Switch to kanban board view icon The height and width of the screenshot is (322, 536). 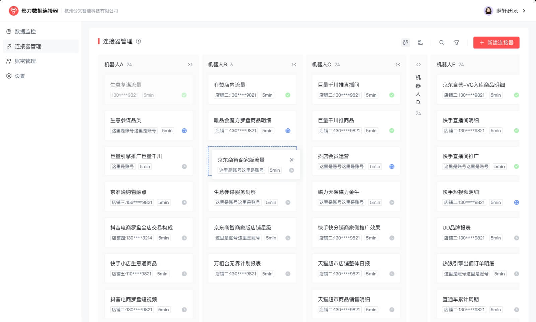pos(406,43)
